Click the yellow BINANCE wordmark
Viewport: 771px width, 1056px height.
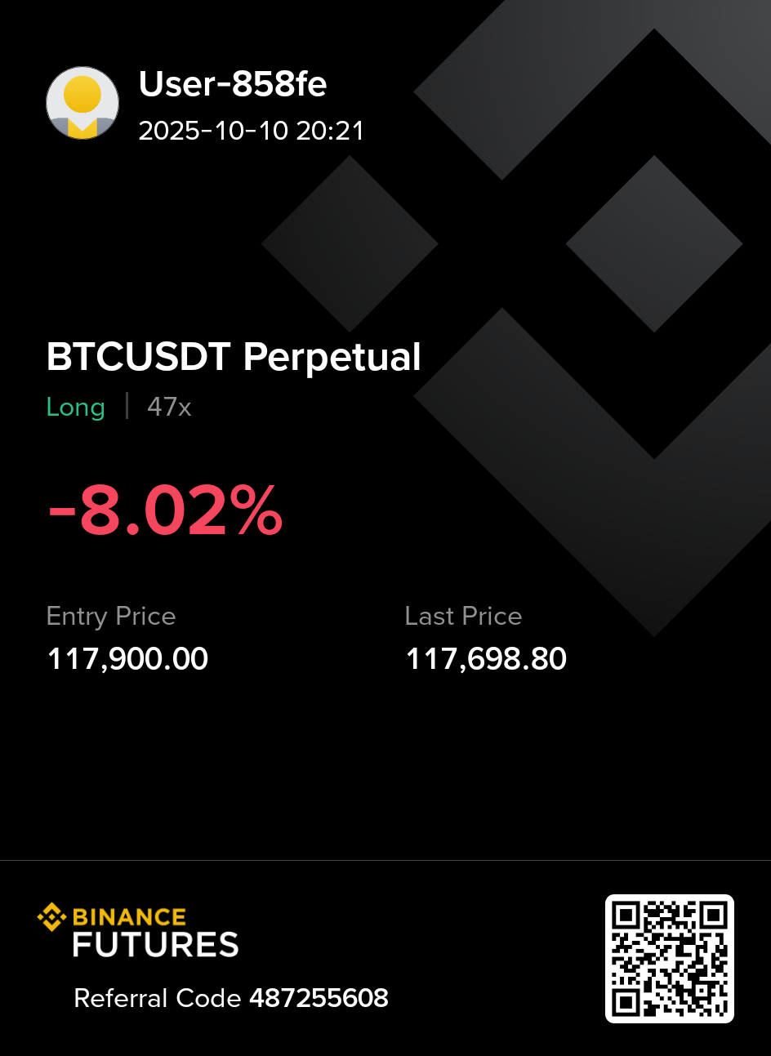(129, 916)
